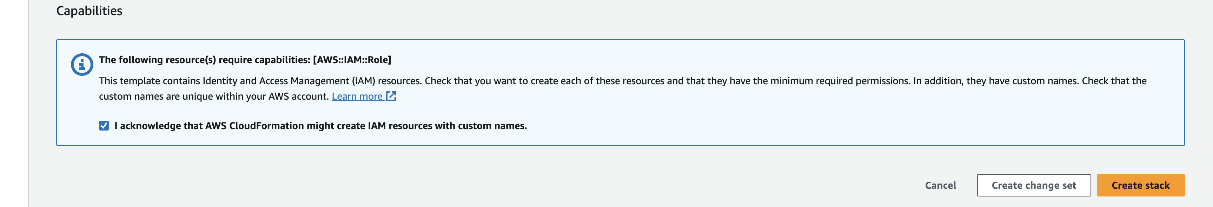This screenshot has height=207, width=1213.
Task: Click the 'This template contains Identity' sentence
Action: [260, 81]
